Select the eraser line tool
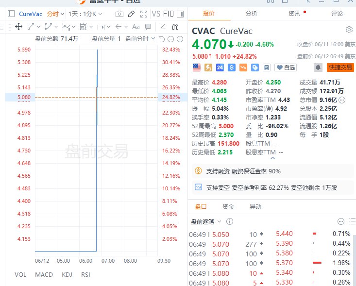This screenshot has width=356, height=286. coord(163,27)
